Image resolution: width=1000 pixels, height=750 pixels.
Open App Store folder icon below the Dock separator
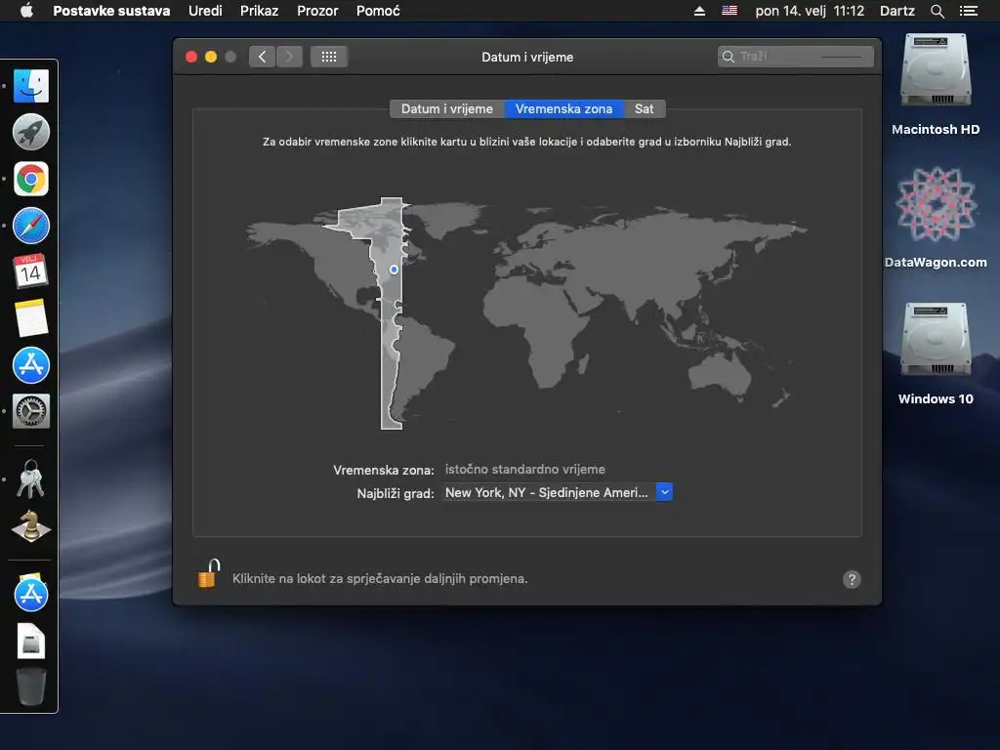pos(30,593)
